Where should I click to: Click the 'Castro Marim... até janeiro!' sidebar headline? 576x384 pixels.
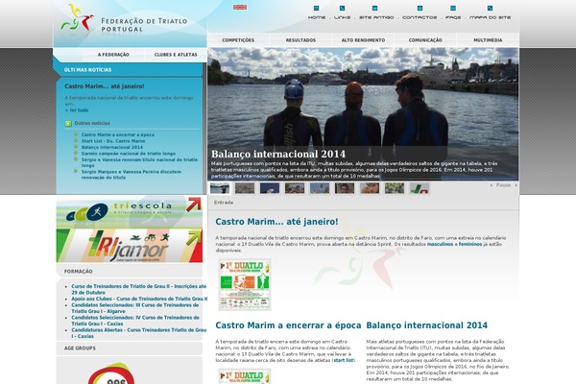pyautogui.click(x=105, y=86)
